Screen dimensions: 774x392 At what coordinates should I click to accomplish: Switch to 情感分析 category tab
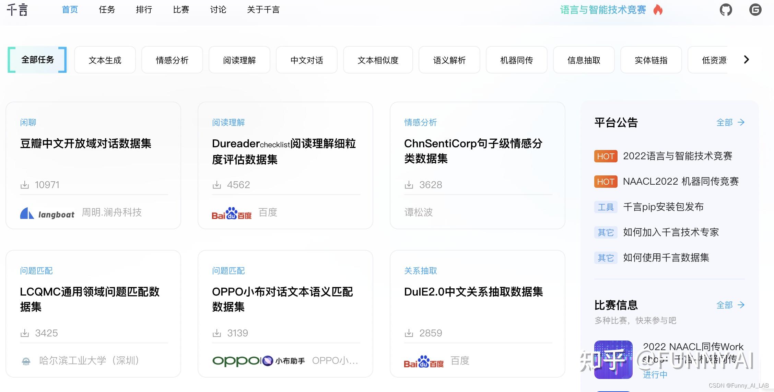coord(172,60)
